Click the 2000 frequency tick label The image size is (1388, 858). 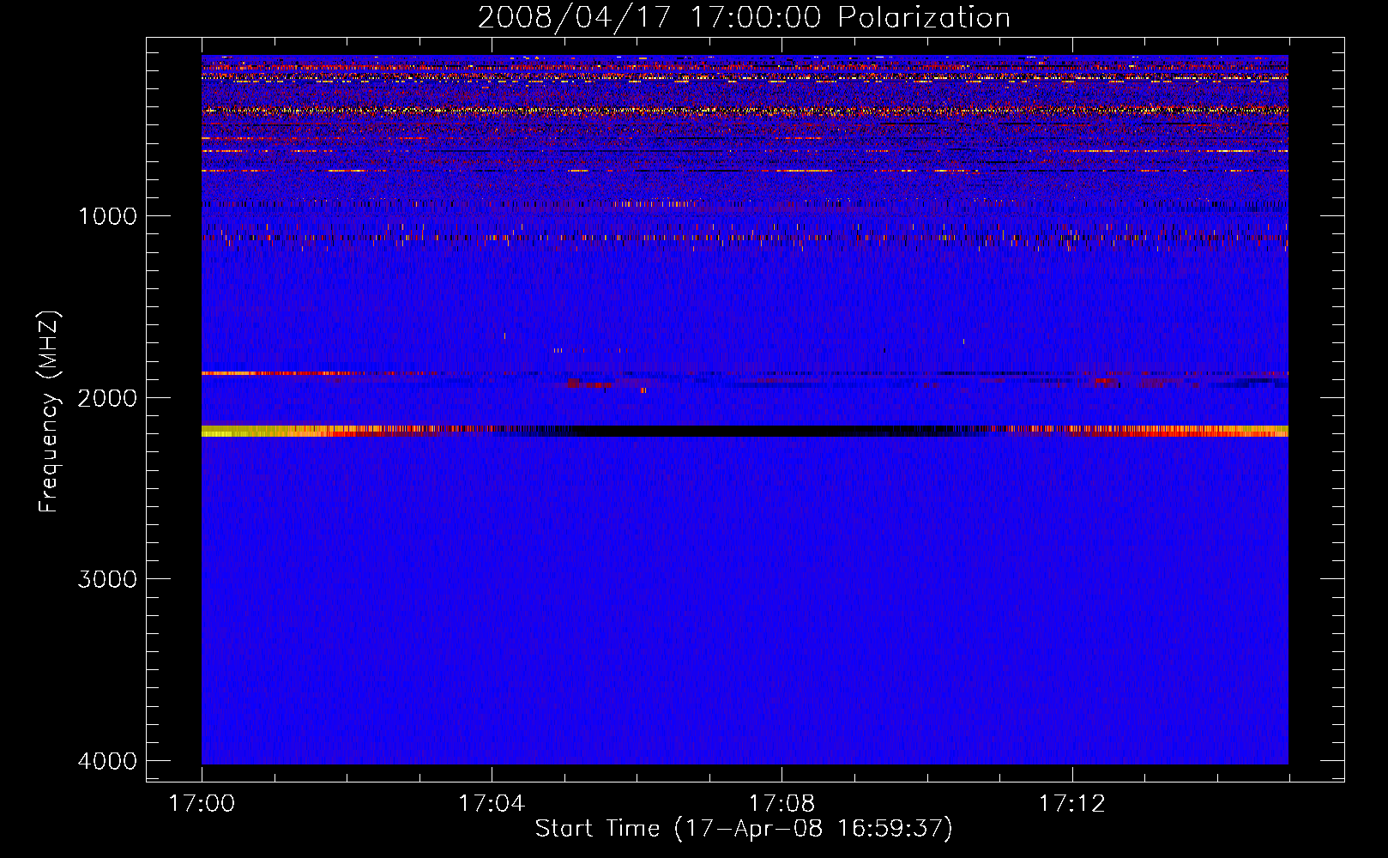tap(107, 398)
